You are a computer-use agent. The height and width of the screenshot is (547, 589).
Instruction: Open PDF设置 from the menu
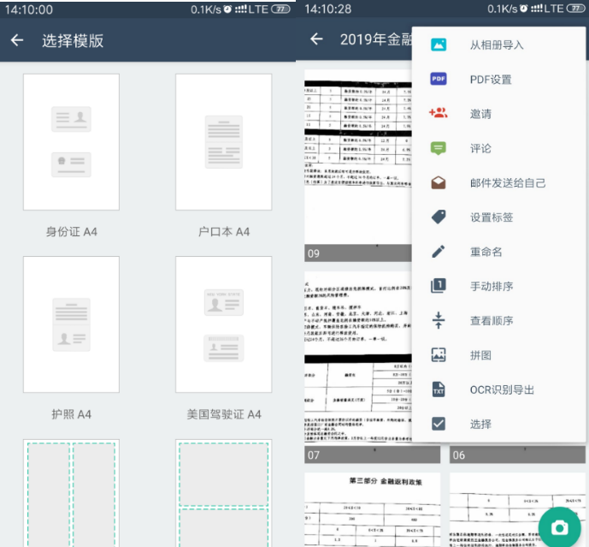point(498,80)
